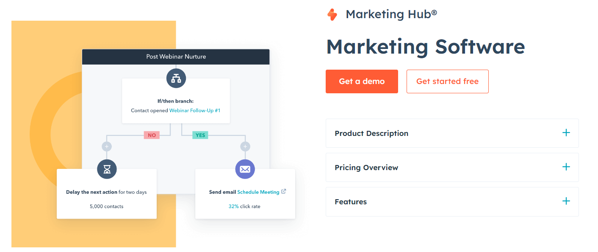Expand Features with its plus icon
The height and width of the screenshot is (252, 598).
(x=566, y=201)
